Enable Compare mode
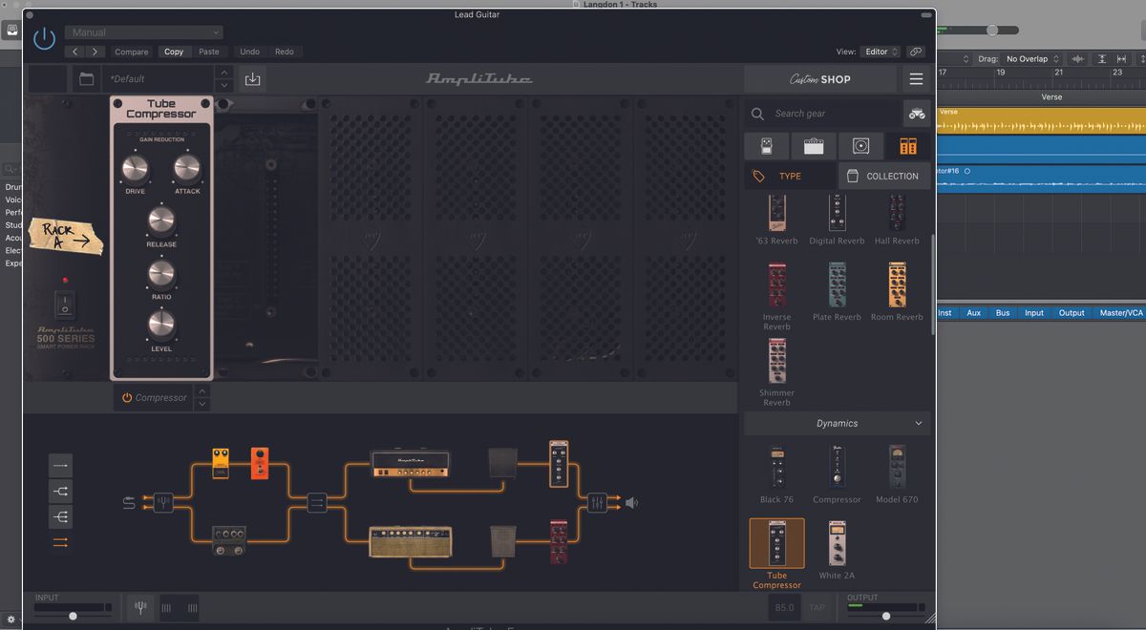 pos(131,52)
